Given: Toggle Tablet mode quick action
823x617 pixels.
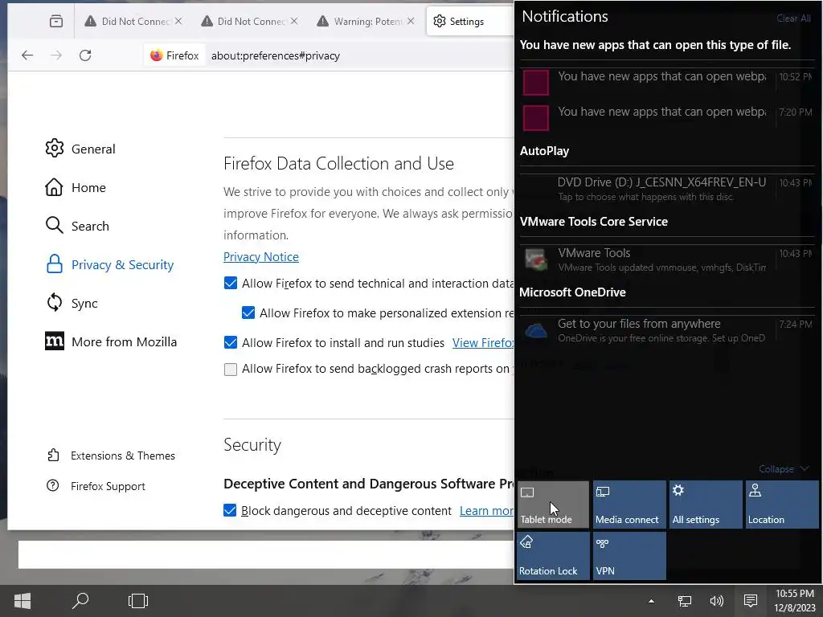Looking at the screenshot, I should (x=553, y=505).
